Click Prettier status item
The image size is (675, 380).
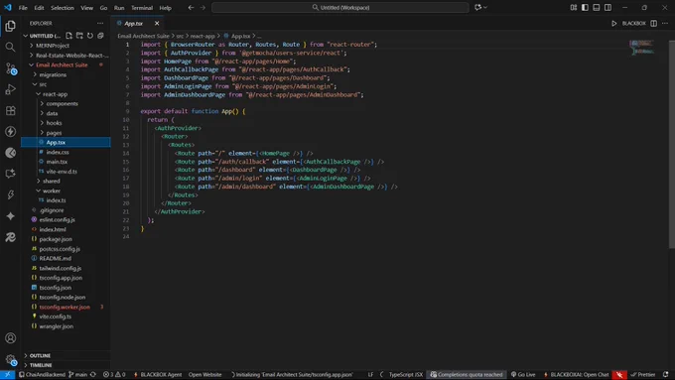coord(642,374)
